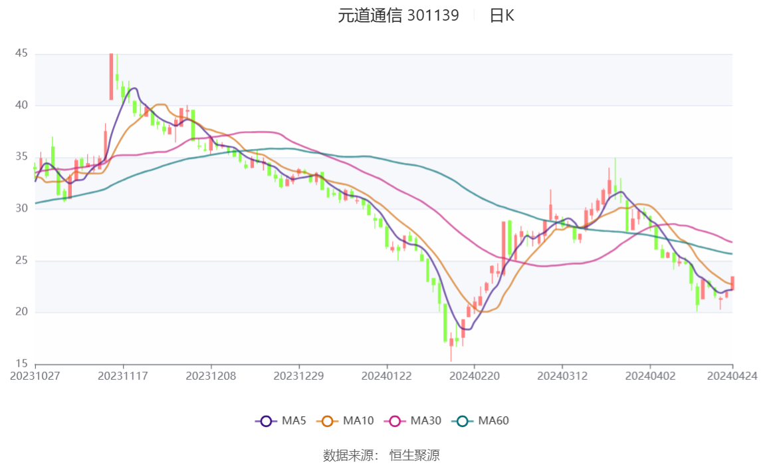Viewport: 763px width, 465px height.
Task: Click the MA30 pink circle icon
Action: click(x=395, y=421)
